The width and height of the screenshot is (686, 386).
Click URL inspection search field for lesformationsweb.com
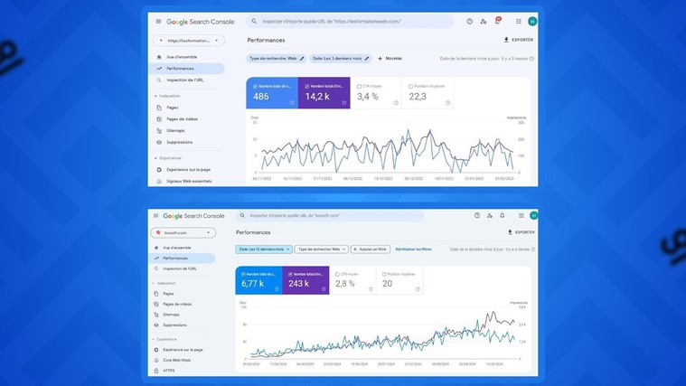(x=350, y=22)
